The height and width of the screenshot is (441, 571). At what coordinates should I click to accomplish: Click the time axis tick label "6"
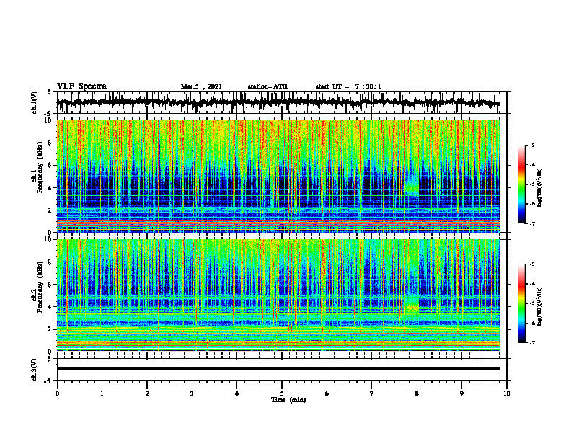(327, 393)
